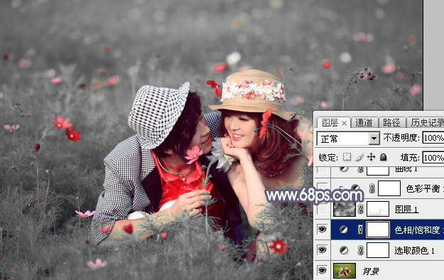Select the 色相/饱和度 layer mask thumbnail
444x280 pixels.
[x=378, y=230]
